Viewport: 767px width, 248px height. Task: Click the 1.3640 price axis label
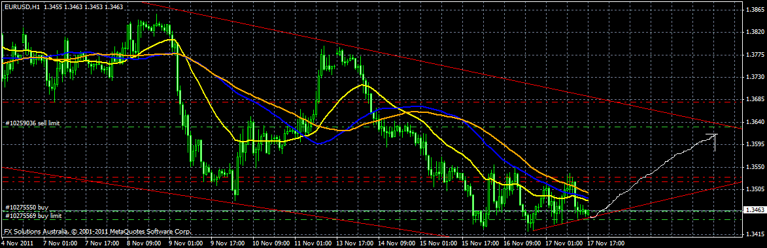tap(755, 121)
